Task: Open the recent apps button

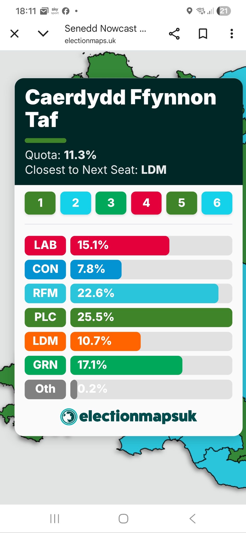Action: point(55,518)
